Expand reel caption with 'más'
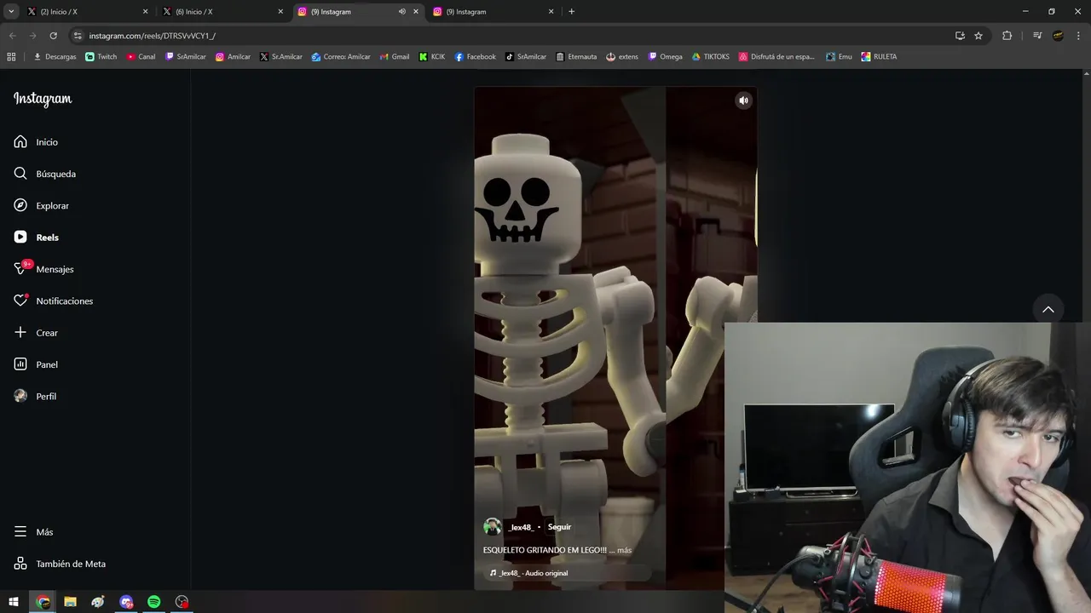The width and height of the screenshot is (1091, 613). coord(624,551)
